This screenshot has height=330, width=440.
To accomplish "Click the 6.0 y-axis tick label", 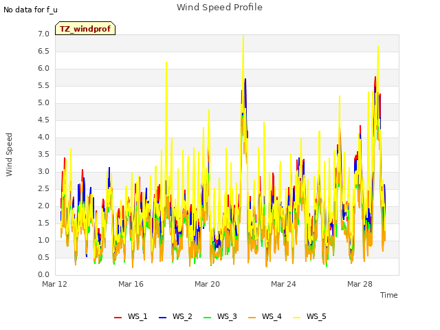I will (43, 69).
